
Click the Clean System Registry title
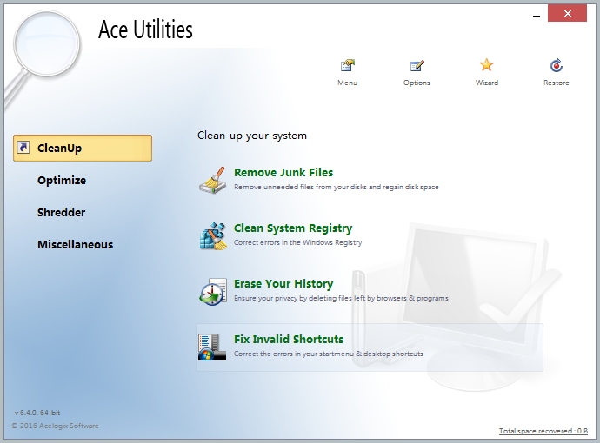coord(293,228)
